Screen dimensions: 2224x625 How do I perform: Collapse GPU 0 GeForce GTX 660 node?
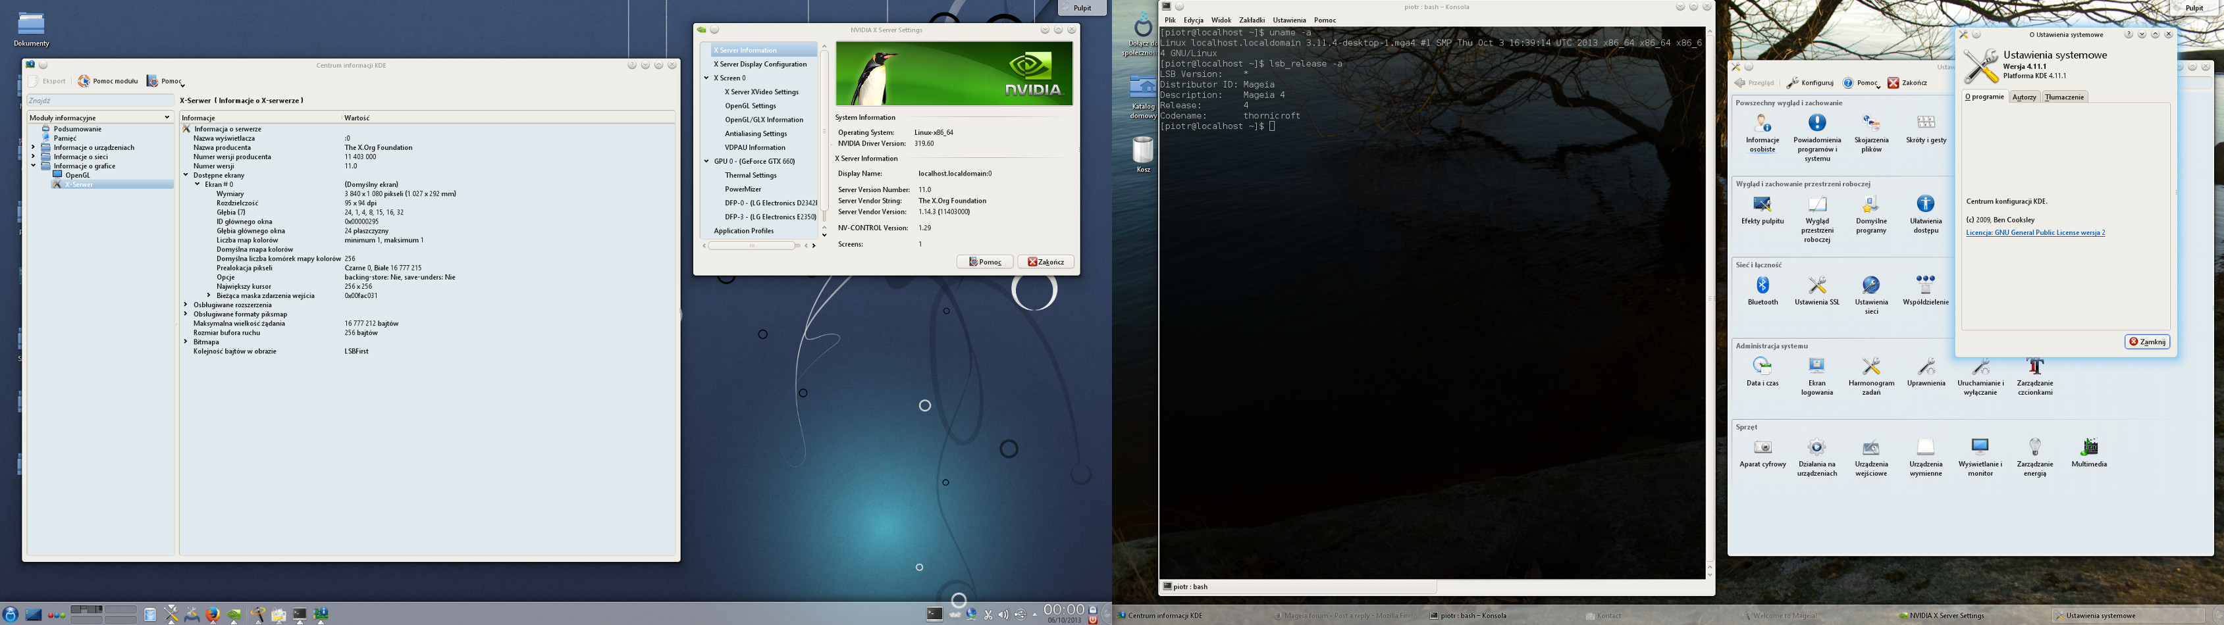point(706,161)
